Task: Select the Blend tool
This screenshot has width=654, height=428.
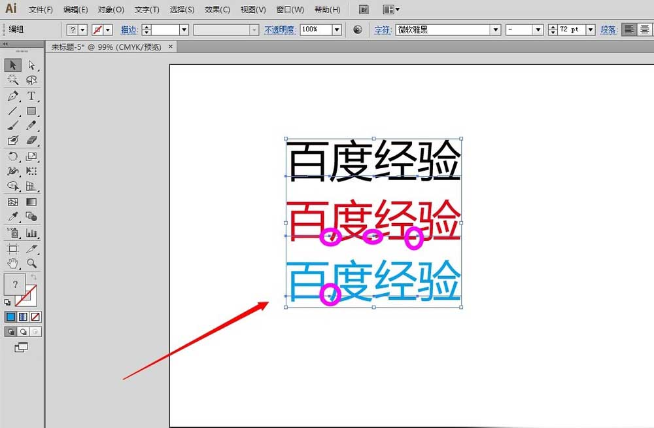Action: 31,217
